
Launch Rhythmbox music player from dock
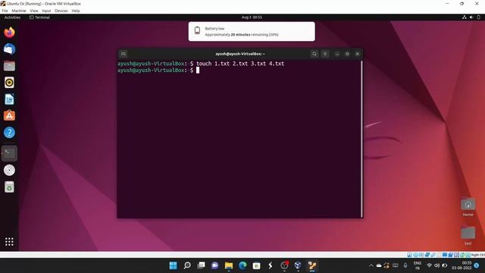[9, 83]
